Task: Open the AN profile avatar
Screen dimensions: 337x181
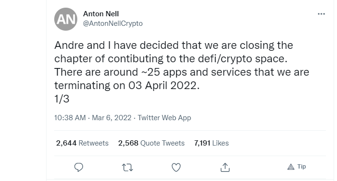Action: tap(66, 19)
